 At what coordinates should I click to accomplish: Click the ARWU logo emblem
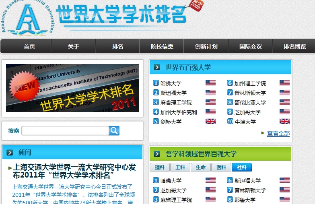27,19
